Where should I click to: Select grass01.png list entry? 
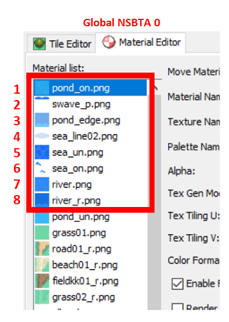[x=91, y=233]
